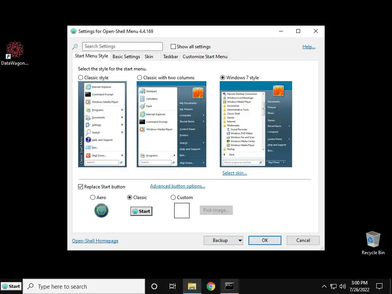
Task: Open the Customize Start Menu tab
Action: (205, 57)
